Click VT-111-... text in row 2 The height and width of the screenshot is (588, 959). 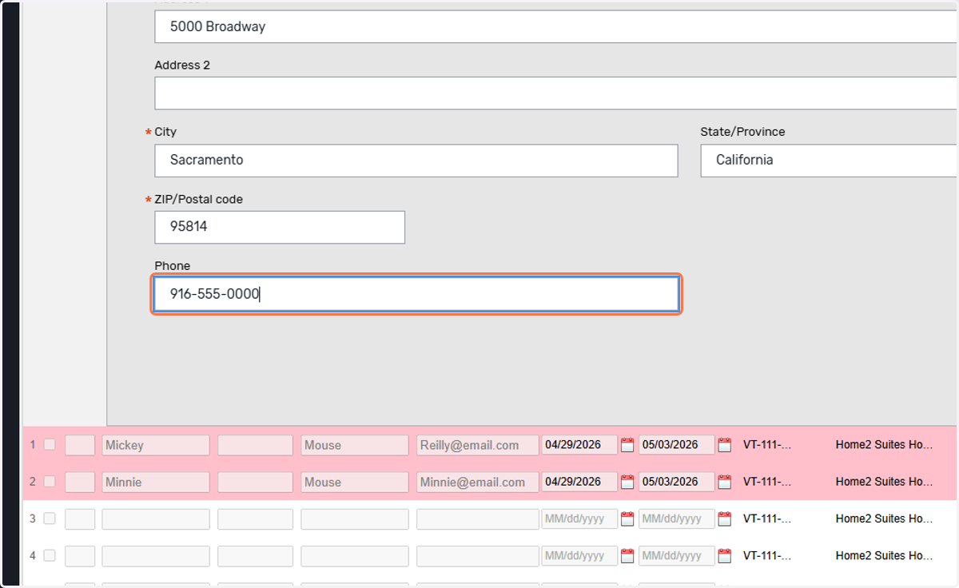point(767,482)
